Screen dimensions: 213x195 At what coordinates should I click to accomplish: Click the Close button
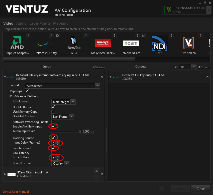(x=200, y=189)
